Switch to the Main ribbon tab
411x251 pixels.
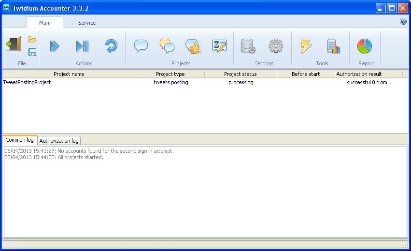click(x=45, y=23)
